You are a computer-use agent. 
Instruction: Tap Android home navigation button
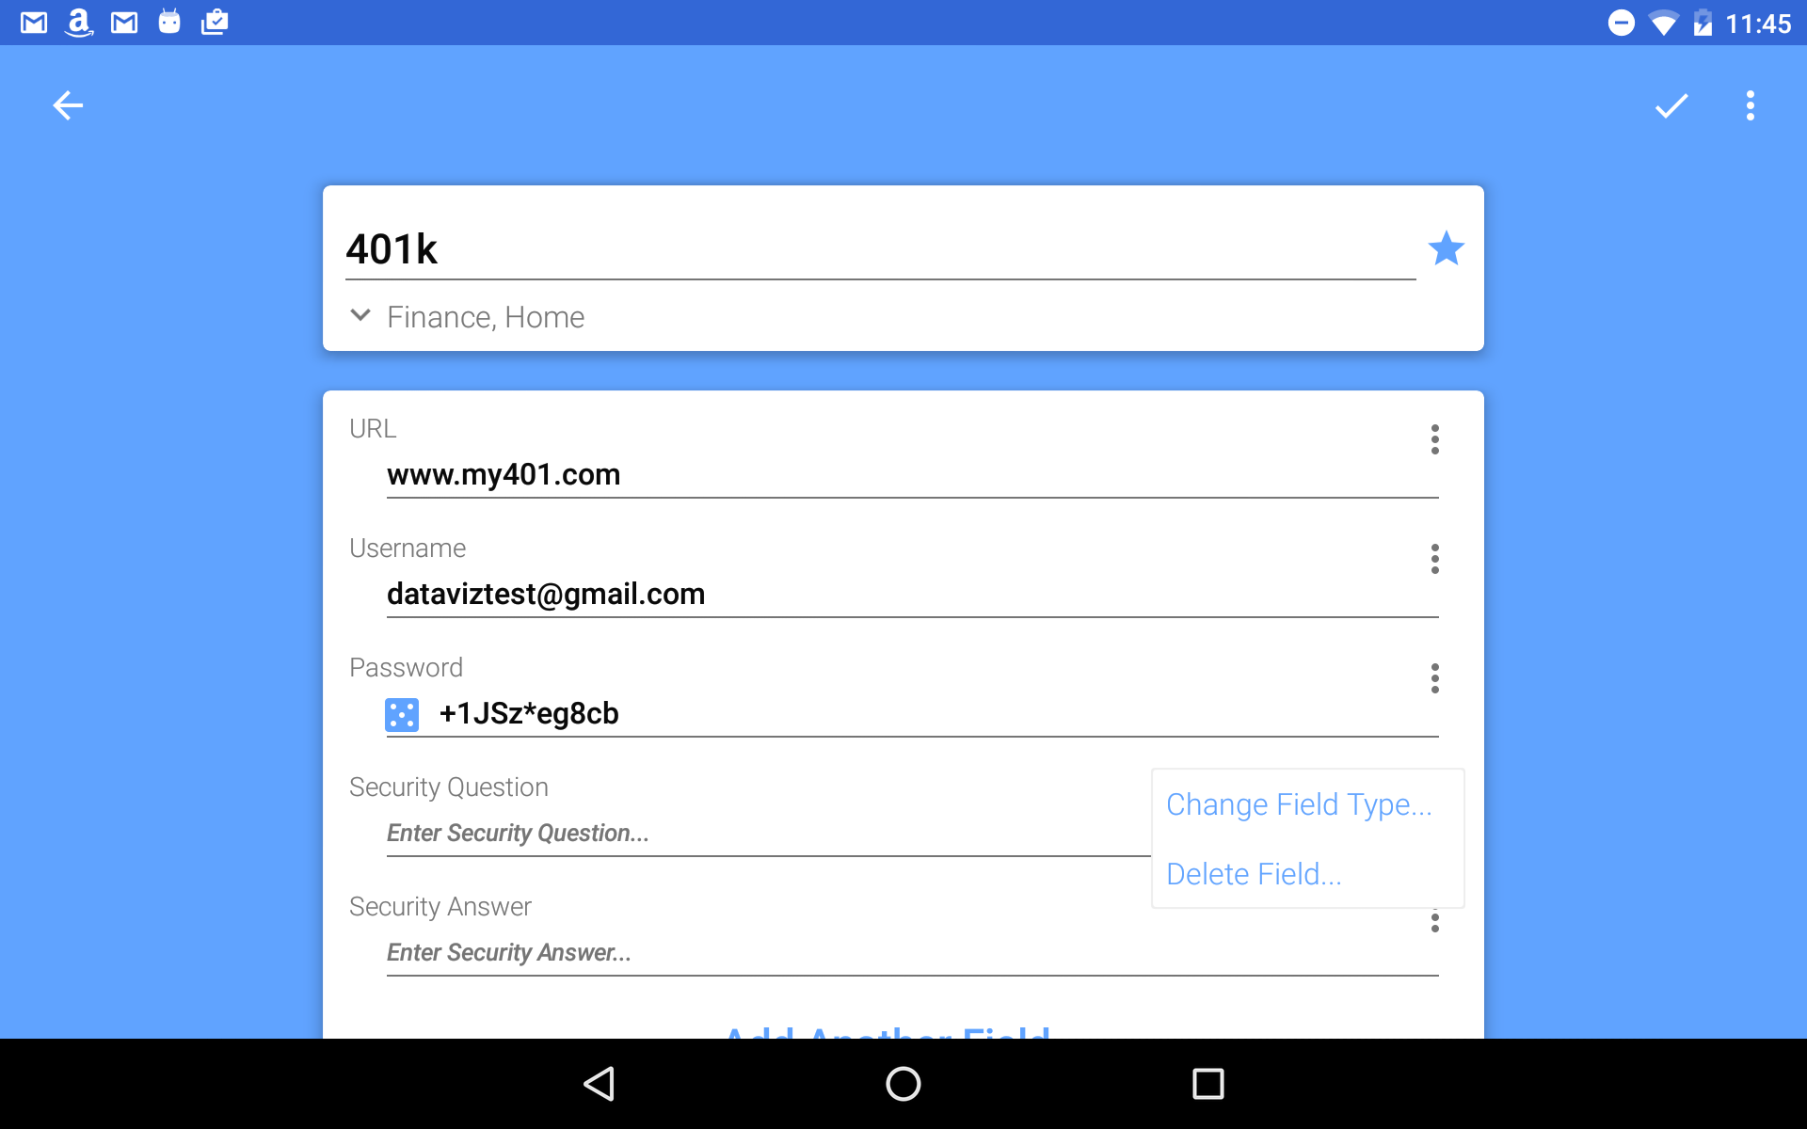(x=903, y=1084)
